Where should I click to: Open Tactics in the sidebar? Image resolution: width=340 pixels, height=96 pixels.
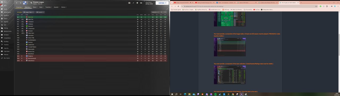click(6, 19)
